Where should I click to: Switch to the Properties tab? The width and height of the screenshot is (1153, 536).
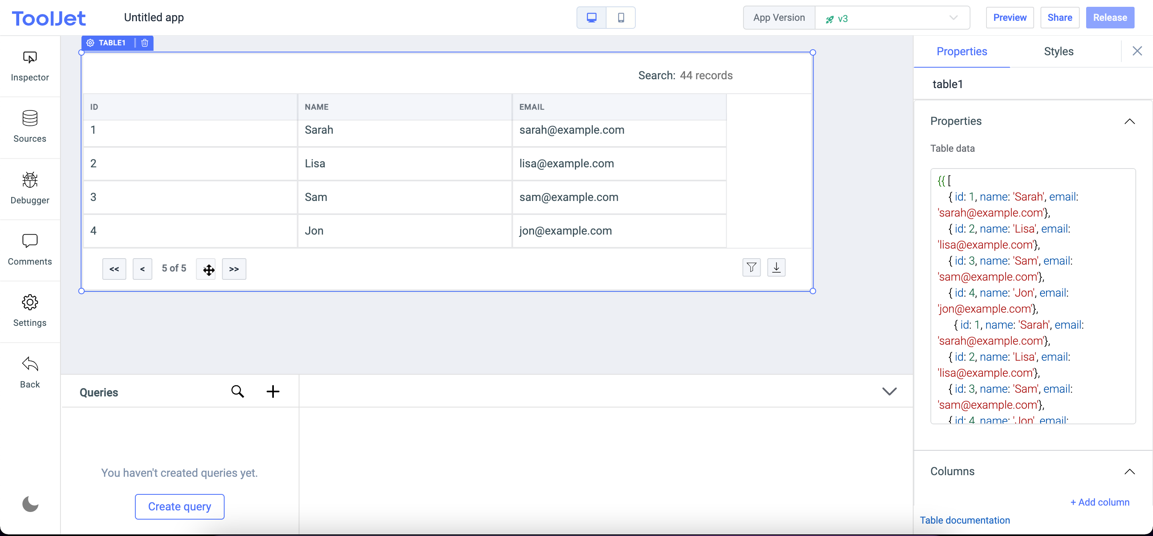click(x=962, y=51)
